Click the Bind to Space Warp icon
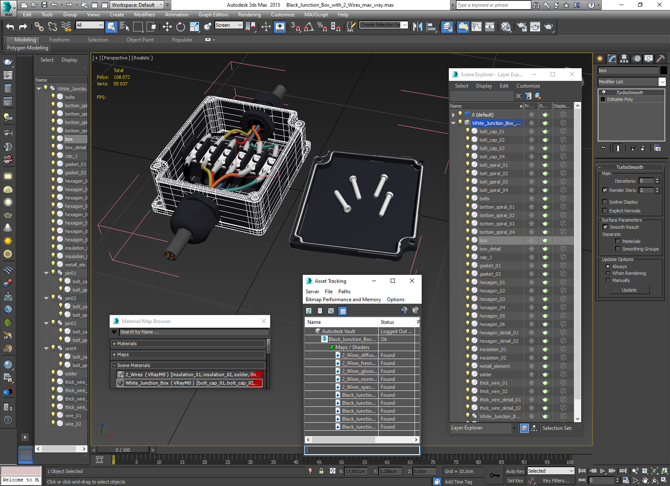Screen dimensions: 670x486 (66, 27)
